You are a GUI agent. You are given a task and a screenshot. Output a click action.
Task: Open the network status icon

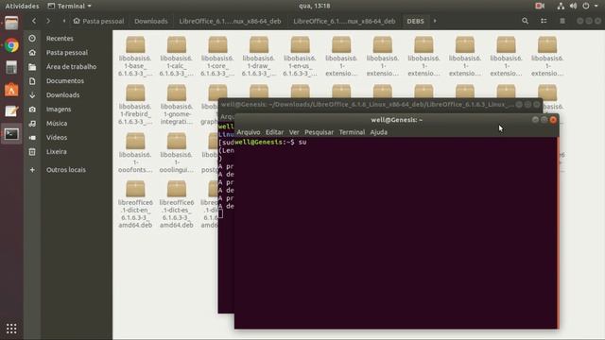(x=561, y=6)
